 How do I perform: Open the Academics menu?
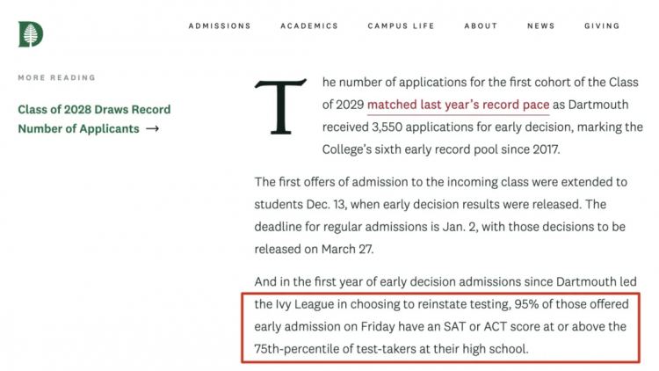pyautogui.click(x=309, y=26)
